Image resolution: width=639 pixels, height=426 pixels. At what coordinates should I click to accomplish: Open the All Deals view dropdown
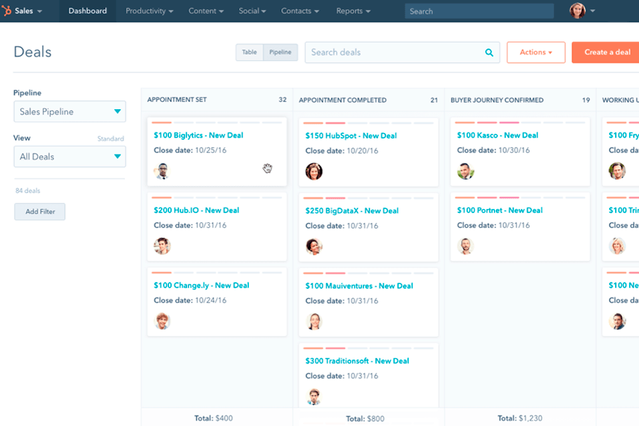point(70,156)
